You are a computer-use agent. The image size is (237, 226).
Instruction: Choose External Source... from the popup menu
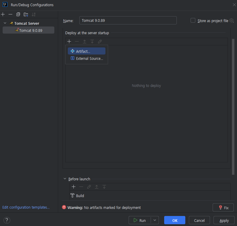(x=87, y=58)
